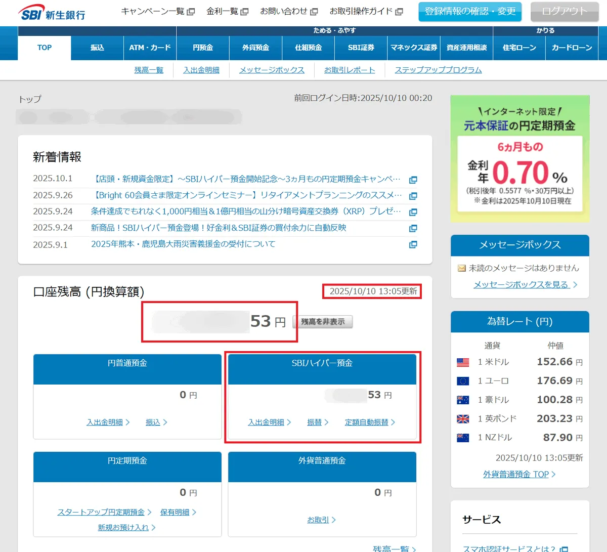Image resolution: width=607 pixels, height=552 pixels.
Task: Click external link icon beside お取引操作ガイド
Action: 399,12
